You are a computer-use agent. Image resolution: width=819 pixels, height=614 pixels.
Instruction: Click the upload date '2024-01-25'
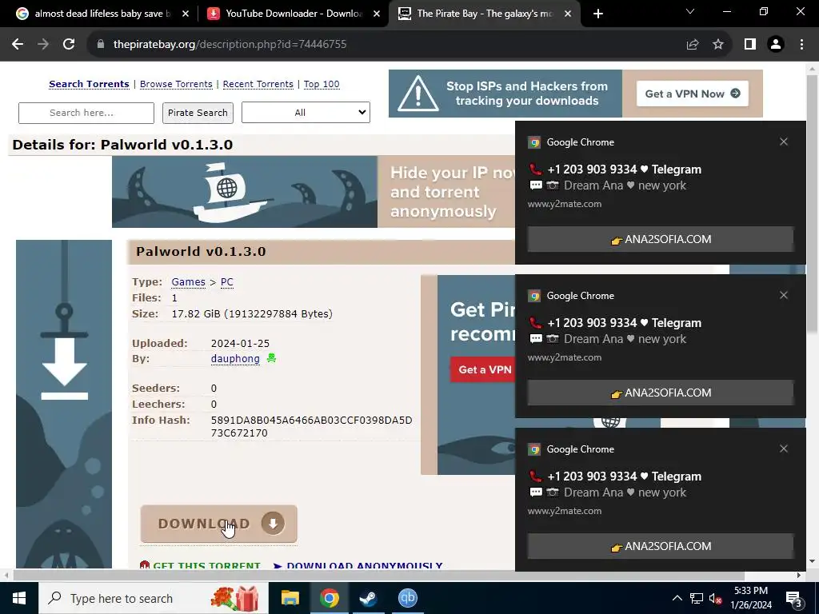coord(240,344)
